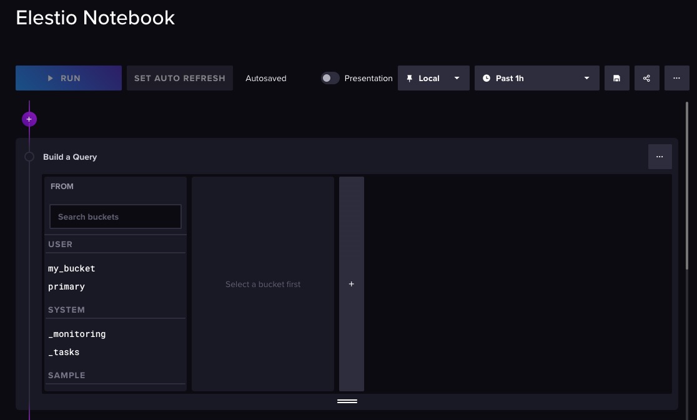Expand the time range chevron
Viewport: 697px width, 420px height.
tap(586, 78)
